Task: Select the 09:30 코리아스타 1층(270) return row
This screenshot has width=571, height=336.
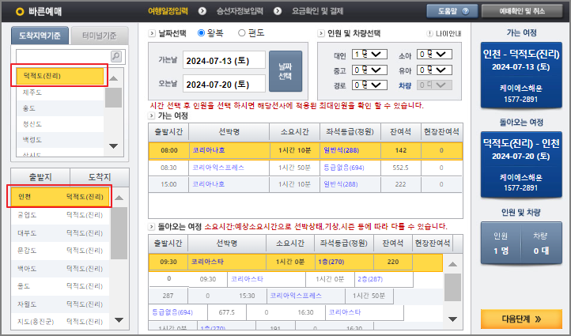Action: (x=295, y=262)
